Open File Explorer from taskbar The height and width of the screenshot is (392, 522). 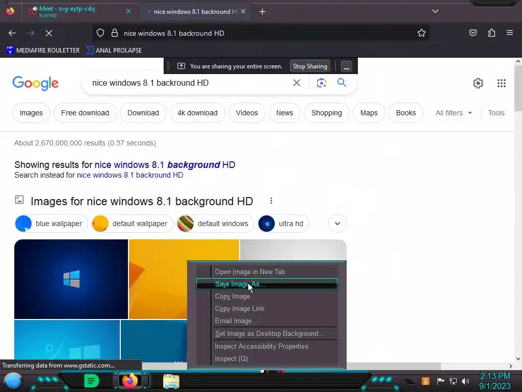[x=171, y=381]
